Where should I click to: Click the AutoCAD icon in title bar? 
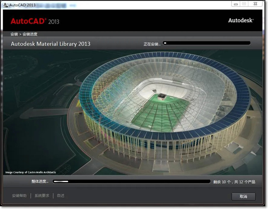pos(5,5)
